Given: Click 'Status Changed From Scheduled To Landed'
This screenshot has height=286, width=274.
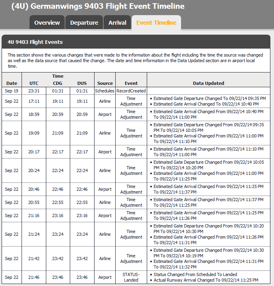Looking at the screenshot, I should click(195, 274).
